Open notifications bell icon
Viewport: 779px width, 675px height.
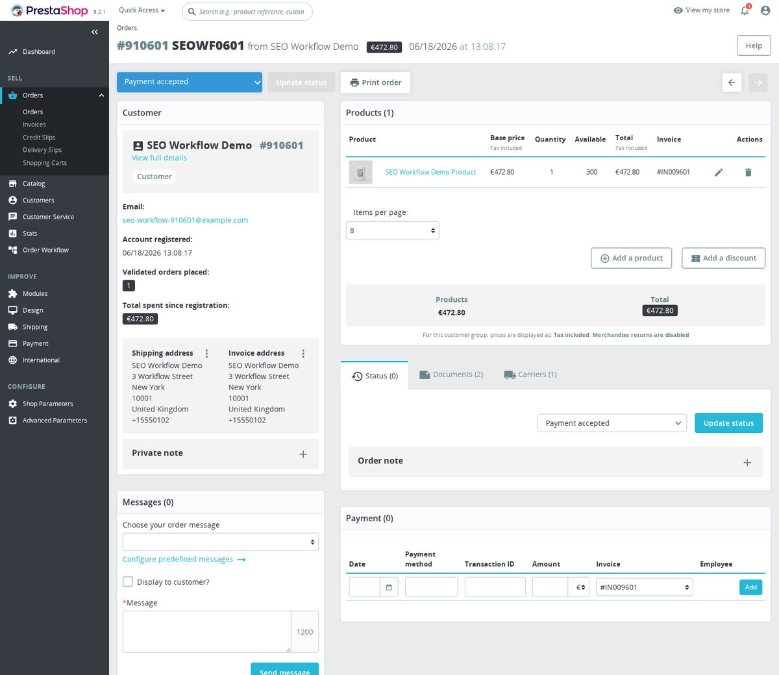(745, 10)
